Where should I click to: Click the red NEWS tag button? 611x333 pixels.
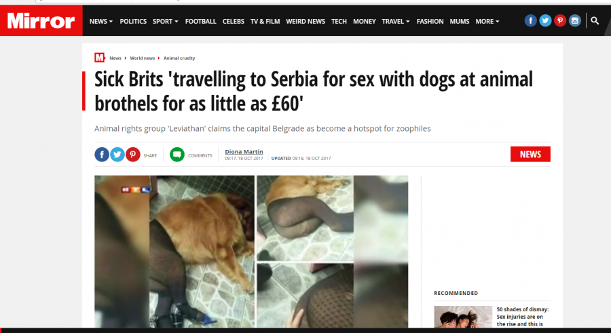530,154
